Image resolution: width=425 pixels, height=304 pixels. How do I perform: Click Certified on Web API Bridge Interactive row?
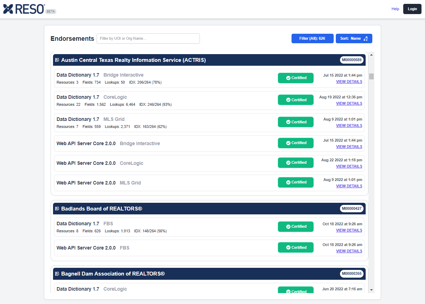click(x=296, y=143)
